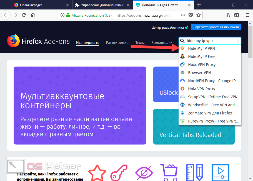
Task: Open the Firefox hamburger menu
Action: point(247,15)
